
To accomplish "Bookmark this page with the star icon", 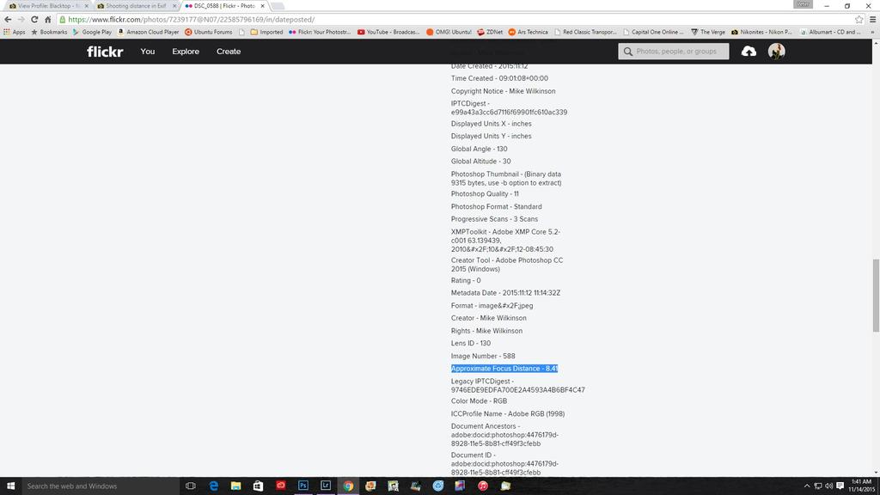I will [x=859, y=20].
